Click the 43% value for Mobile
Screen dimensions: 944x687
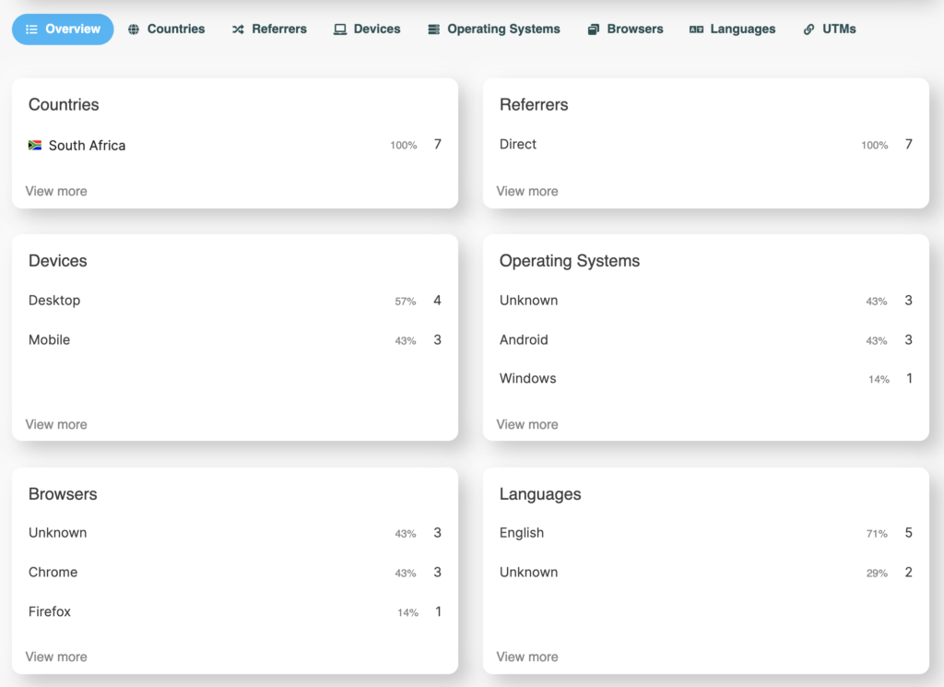click(406, 341)
